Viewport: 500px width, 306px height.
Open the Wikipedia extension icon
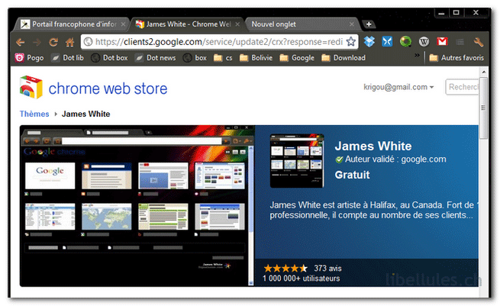tap(424, 41)
